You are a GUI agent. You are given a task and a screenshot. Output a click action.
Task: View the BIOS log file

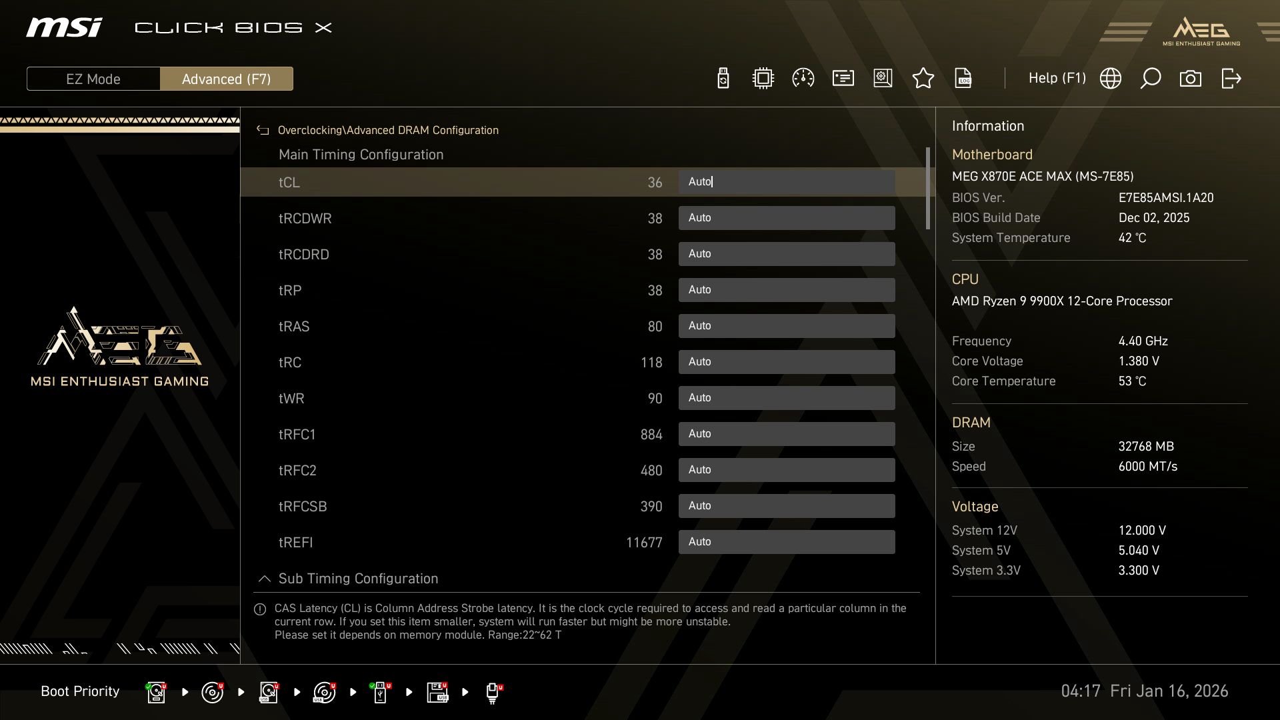coord(963,78)
